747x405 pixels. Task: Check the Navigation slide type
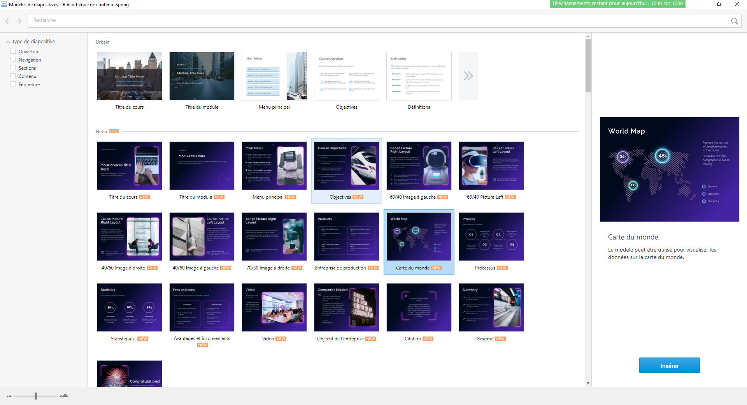pyautogui.click(x=13, y=60)
